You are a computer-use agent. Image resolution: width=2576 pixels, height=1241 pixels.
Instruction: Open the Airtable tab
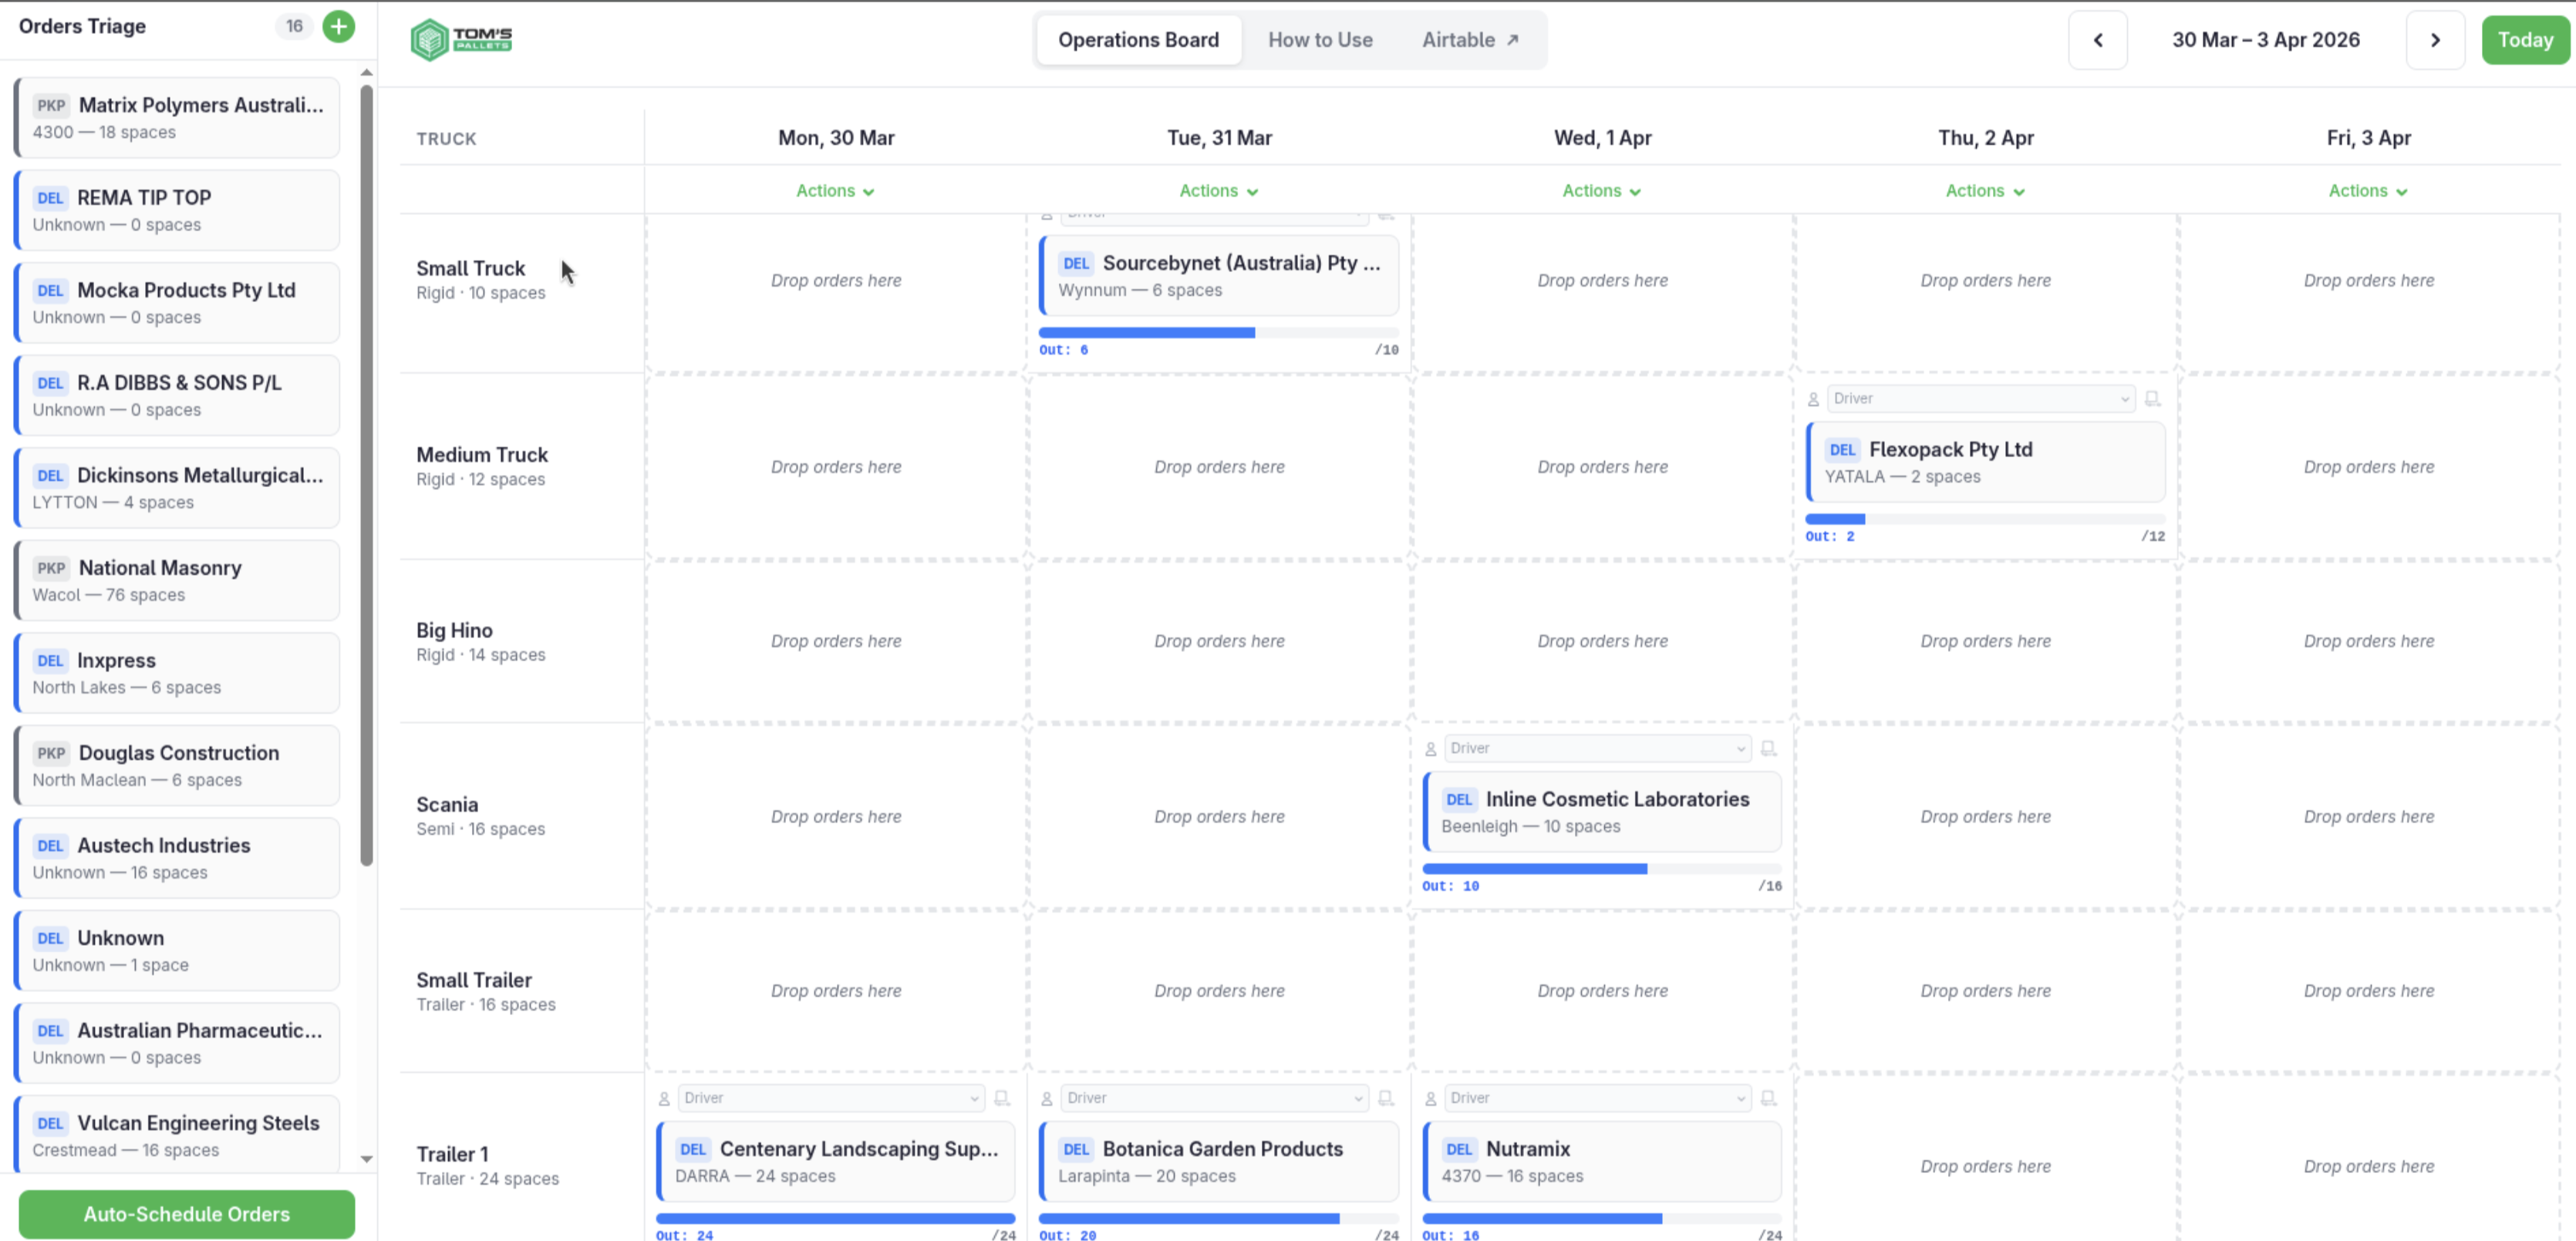pyautogui.click(x=1470, y=40)
